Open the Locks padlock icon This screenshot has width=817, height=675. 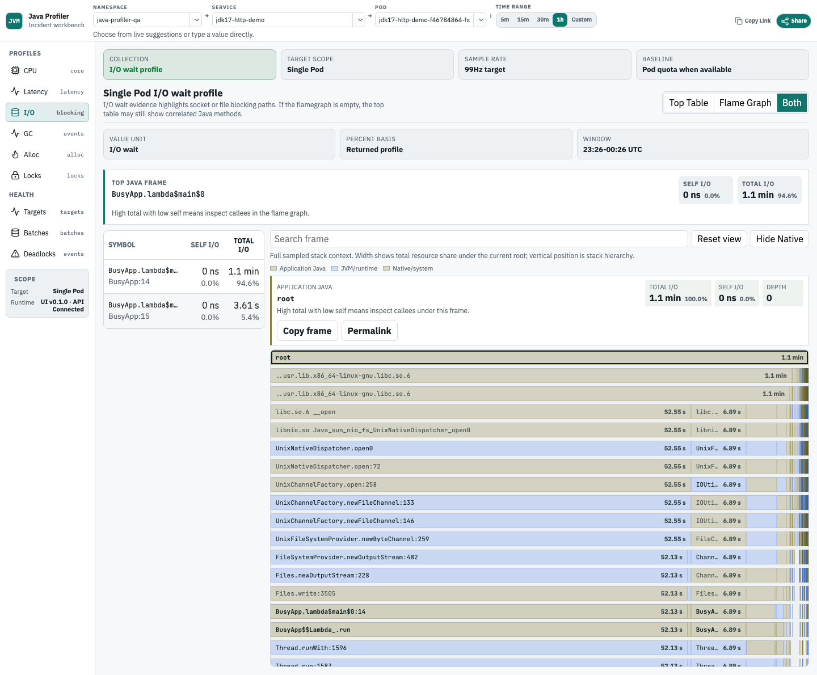(15, 175)
